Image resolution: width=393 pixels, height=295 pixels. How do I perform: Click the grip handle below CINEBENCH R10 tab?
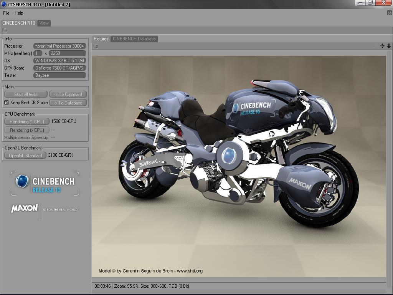point(5,31)
